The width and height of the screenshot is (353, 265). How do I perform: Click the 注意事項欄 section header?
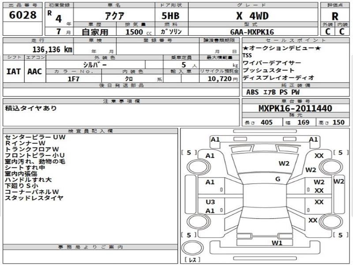121,101
